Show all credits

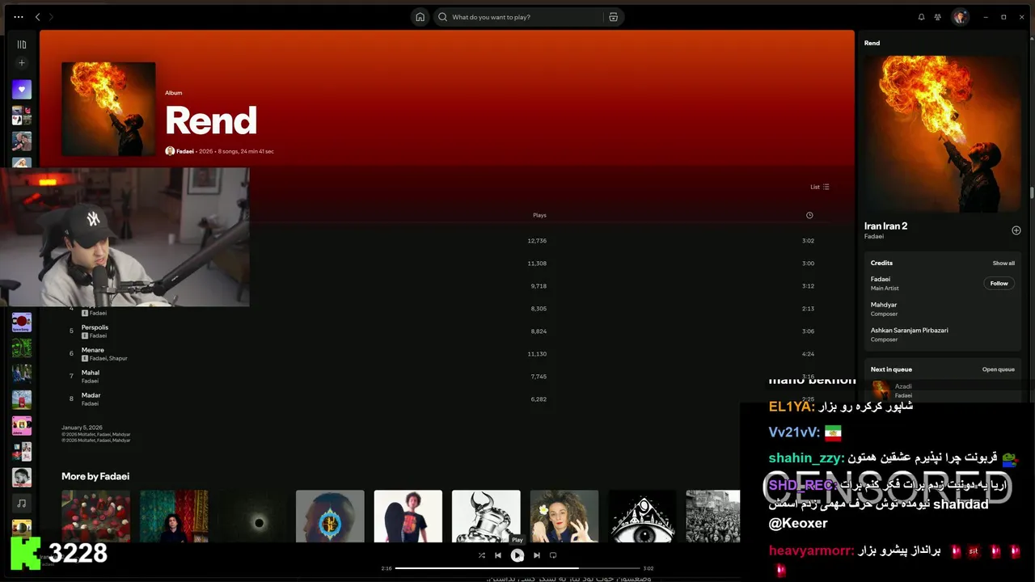(x=1003, y=263)
